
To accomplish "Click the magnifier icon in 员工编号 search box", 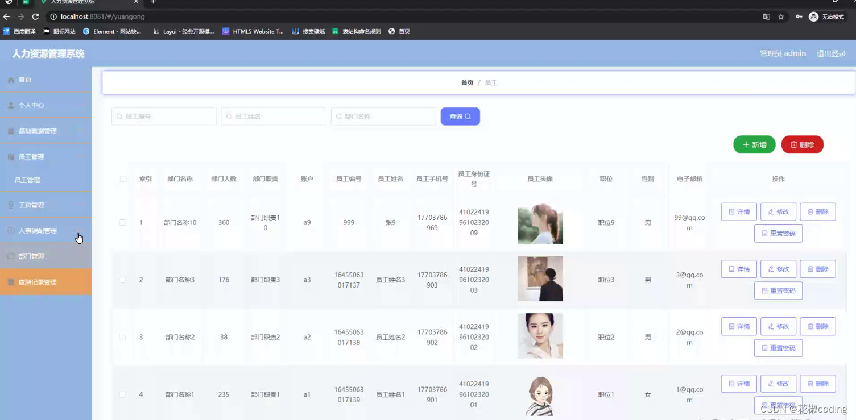I will [x=118, y=116].
